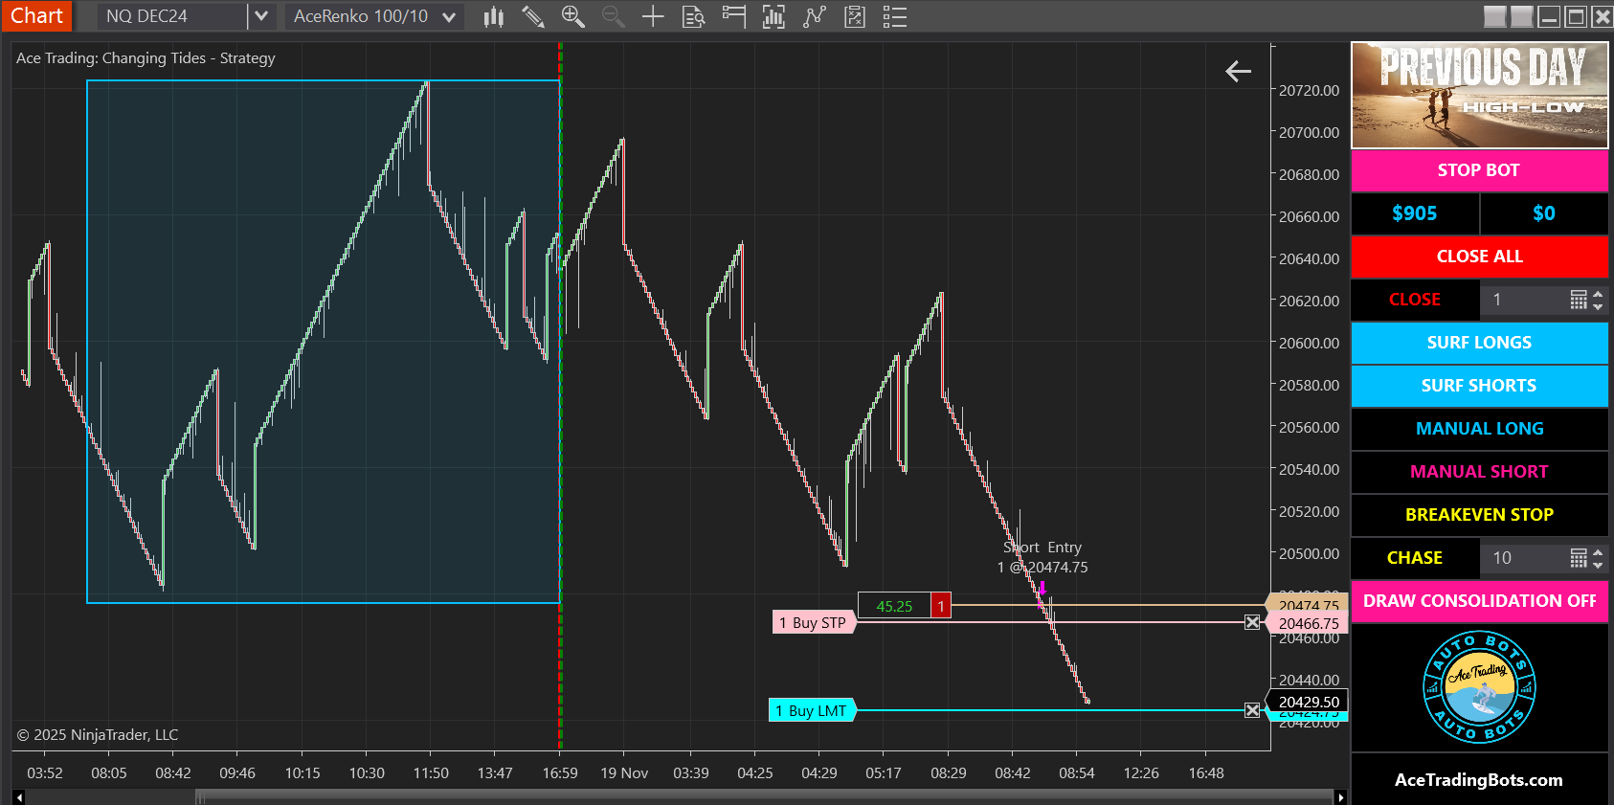Click the horizontal chart scrollbar thumb
1614x805 pixels.
[764, 796]
